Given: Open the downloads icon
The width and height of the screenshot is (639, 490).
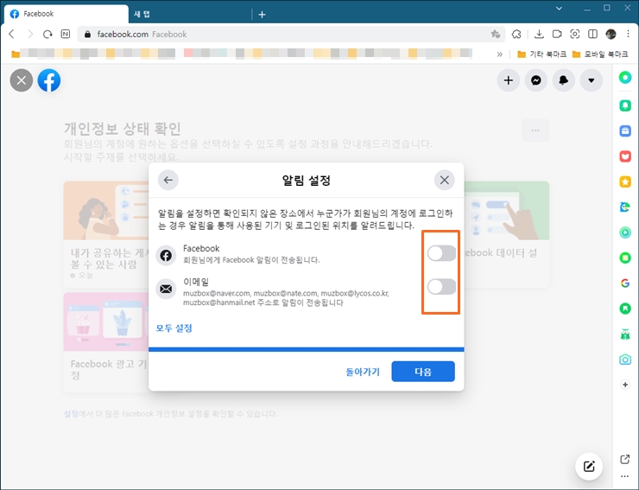Looking at the screenshot, I should (539, 35).
